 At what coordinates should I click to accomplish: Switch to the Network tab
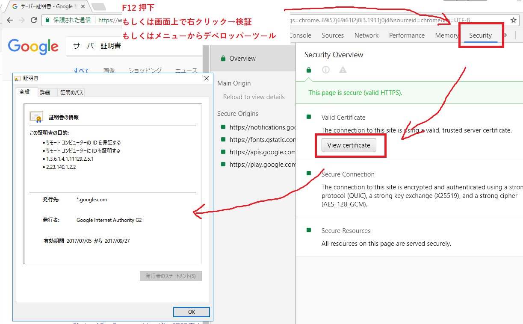click(x=366, y=35)
